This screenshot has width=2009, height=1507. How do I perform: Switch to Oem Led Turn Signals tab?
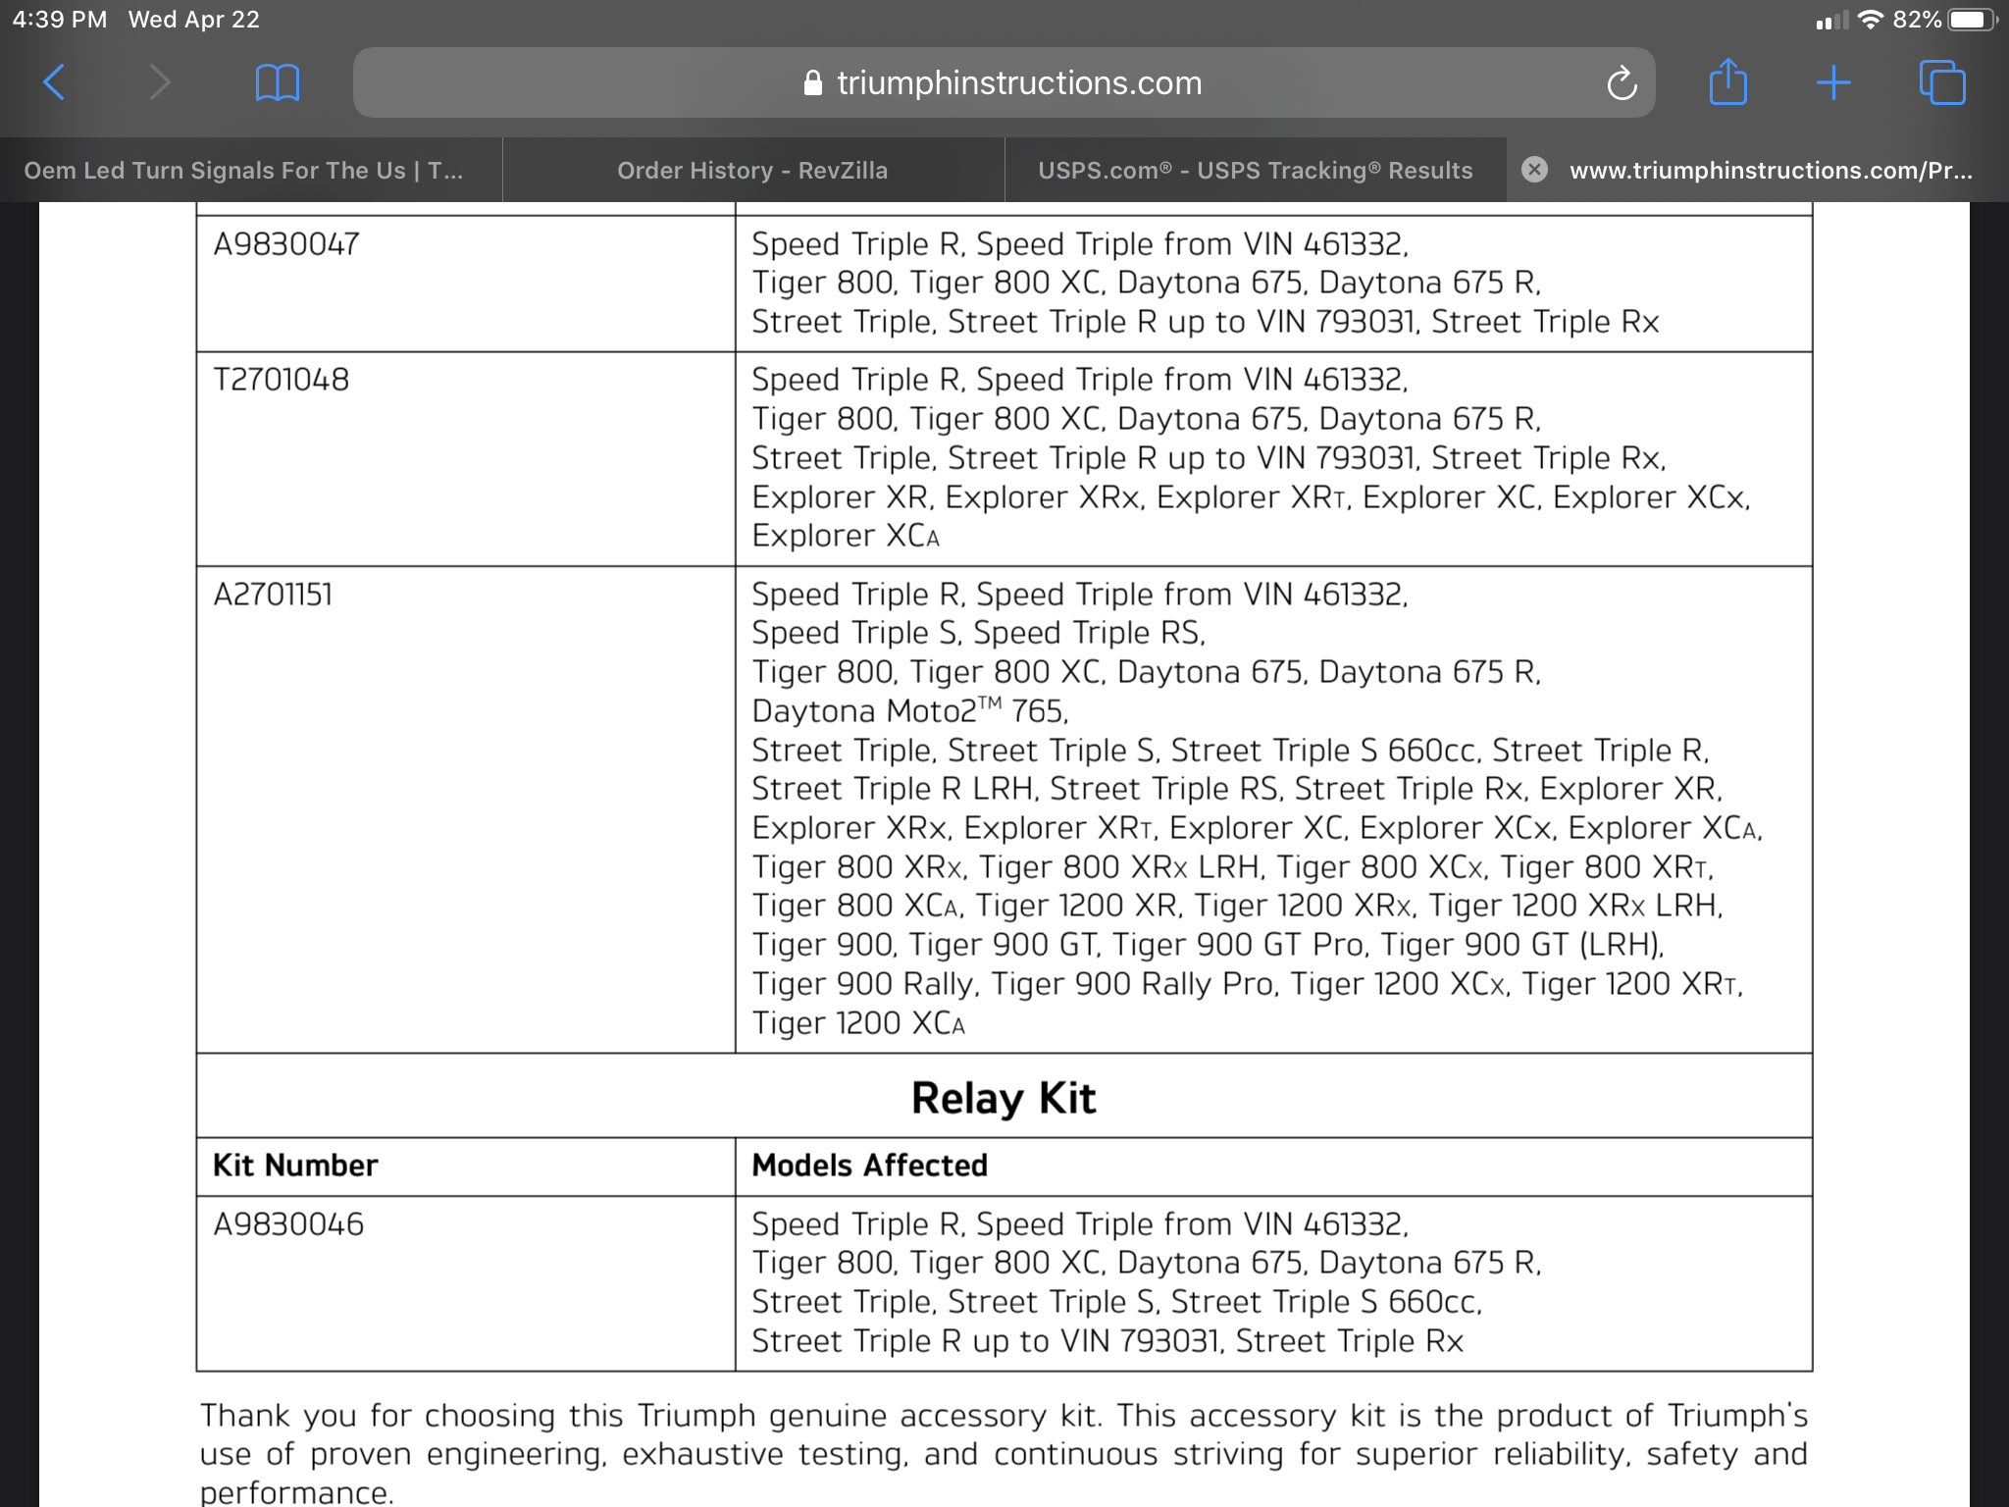(243, 170)
